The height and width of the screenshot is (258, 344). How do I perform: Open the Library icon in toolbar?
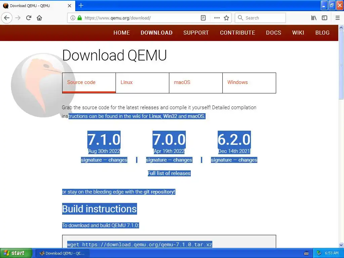pos(314,18)
